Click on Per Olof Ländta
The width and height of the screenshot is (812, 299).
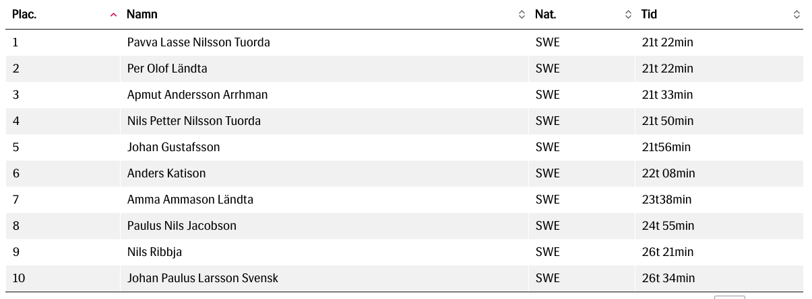167,69
